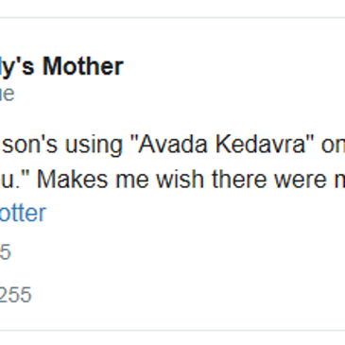Click the word "Makes" in the post

(73, 180)
